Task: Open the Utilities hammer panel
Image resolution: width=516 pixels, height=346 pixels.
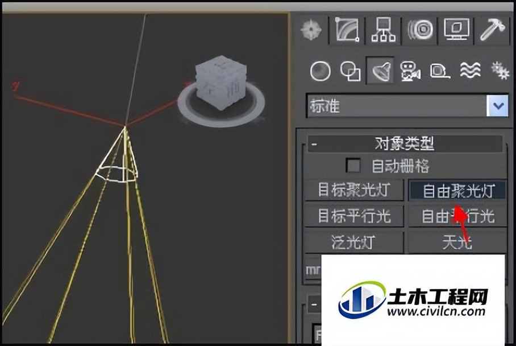Action: (x=495, y=27)
